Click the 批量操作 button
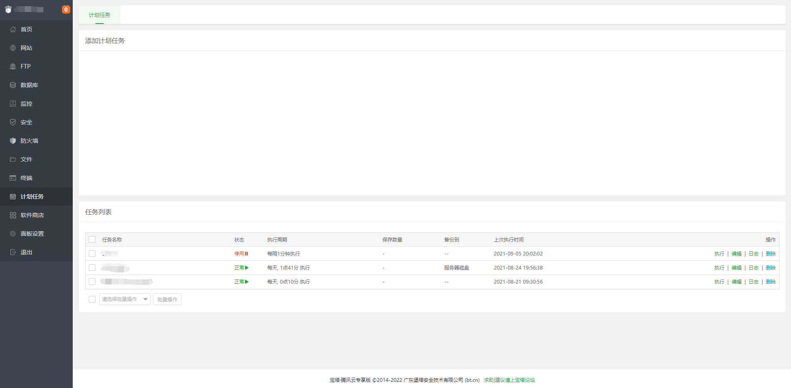 (167, 299)
